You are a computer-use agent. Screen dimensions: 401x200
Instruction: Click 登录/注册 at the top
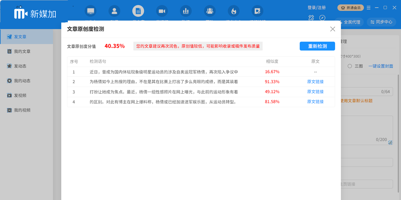pyautogui.click(x=316, y=8)
